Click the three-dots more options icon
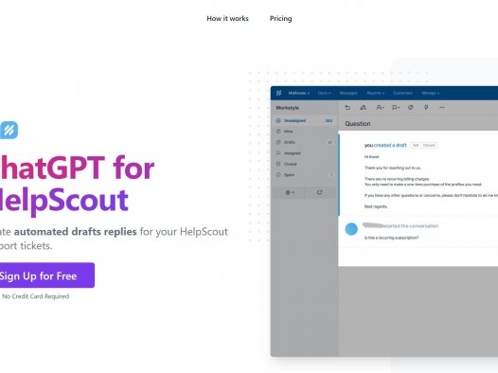This screenshot has width=498, height=373. [x=442, y=108]
